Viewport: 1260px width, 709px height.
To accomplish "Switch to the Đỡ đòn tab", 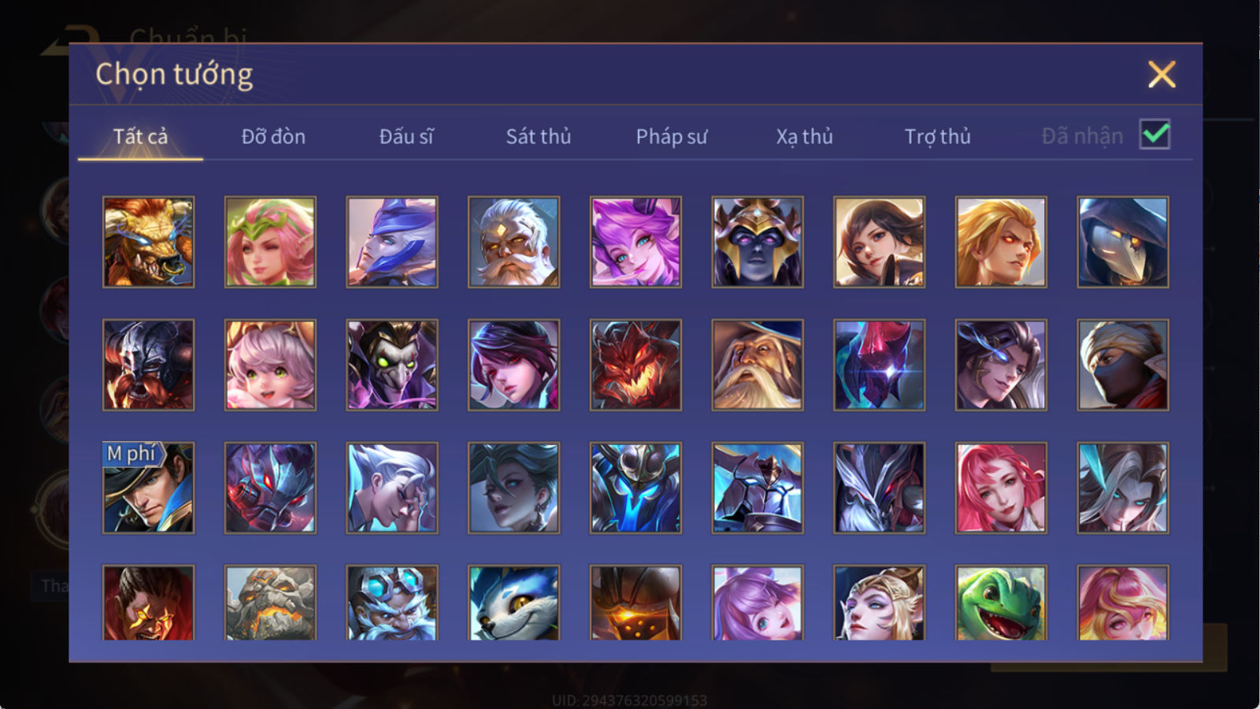I will [x=273, y=136].
